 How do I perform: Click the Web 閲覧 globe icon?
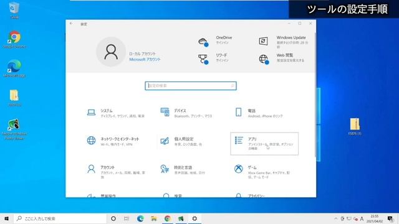[x=264, y=60]
